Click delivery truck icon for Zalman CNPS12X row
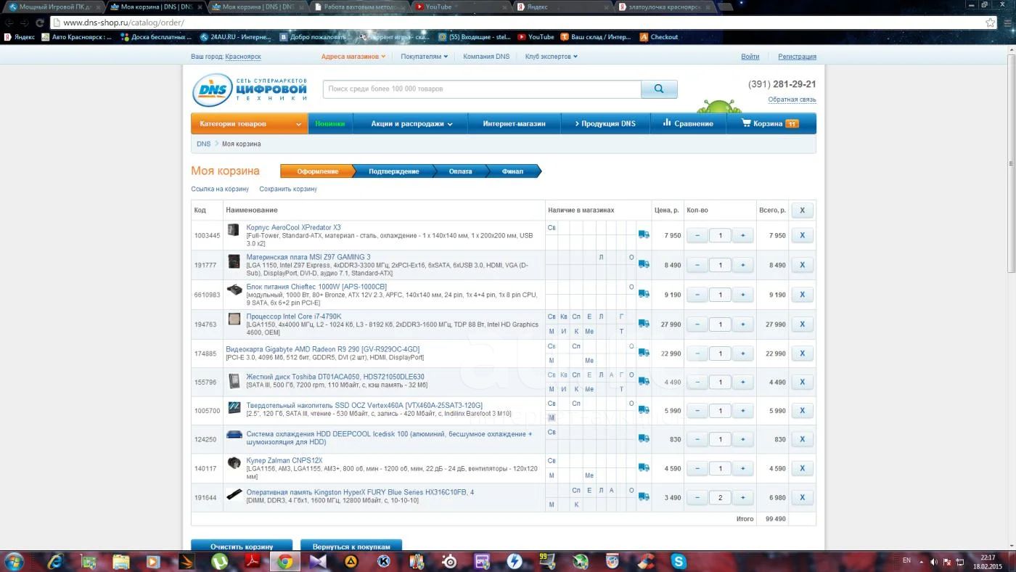Screen dimensions: 1016x572 644,468
